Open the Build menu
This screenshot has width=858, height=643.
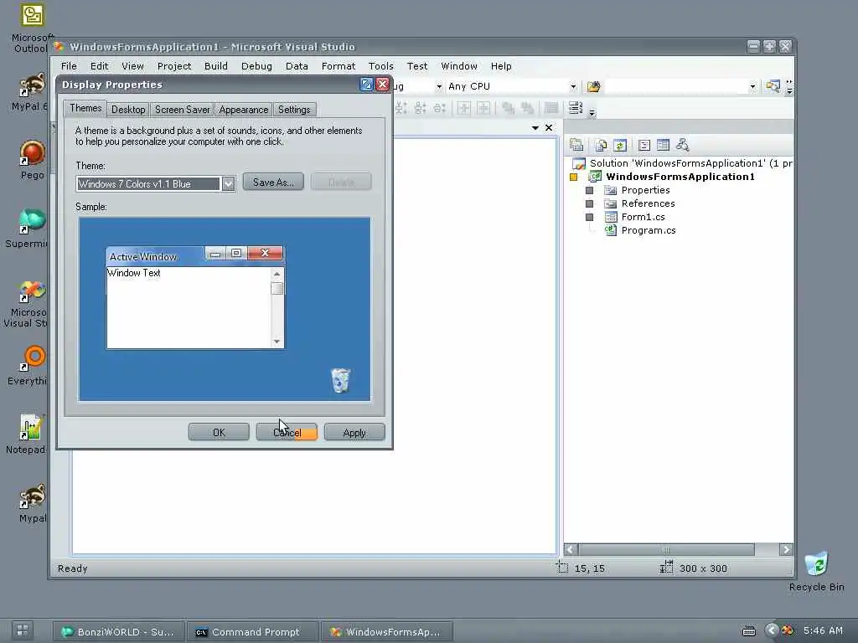click(x=215, y=66)
